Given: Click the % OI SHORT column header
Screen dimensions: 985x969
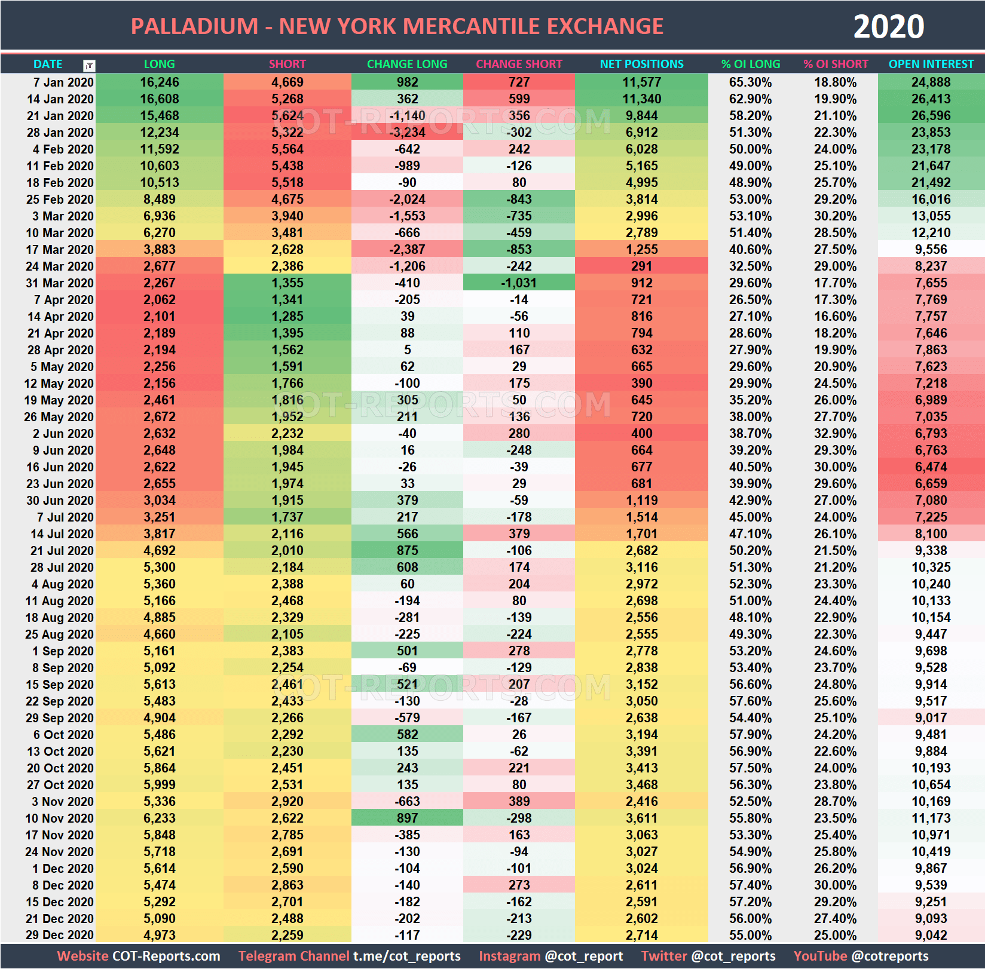Looking at the screenshot, I should click(836, 64).
